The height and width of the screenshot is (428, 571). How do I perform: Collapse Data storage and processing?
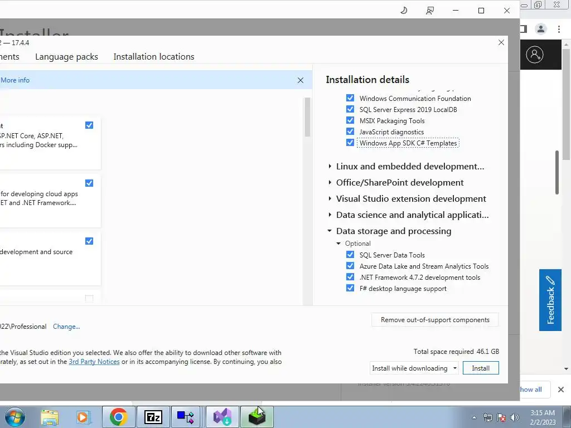330,231
